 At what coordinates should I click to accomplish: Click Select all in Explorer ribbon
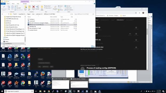pyautogui.click(x=67, y=6)
